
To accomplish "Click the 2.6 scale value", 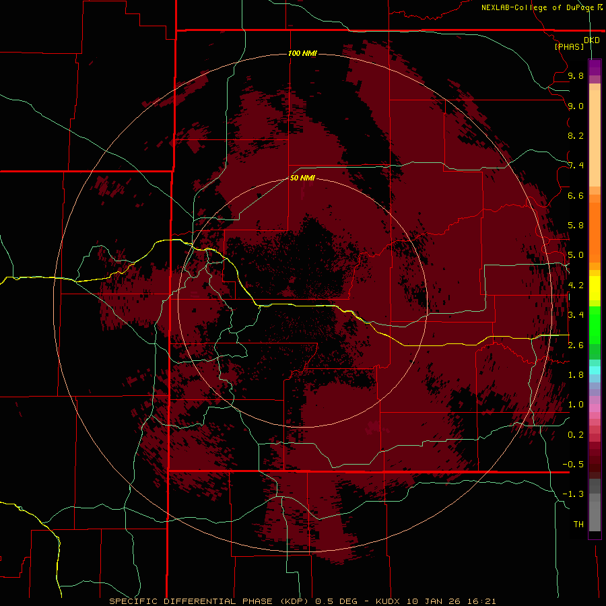I will (x=576, y=345).
